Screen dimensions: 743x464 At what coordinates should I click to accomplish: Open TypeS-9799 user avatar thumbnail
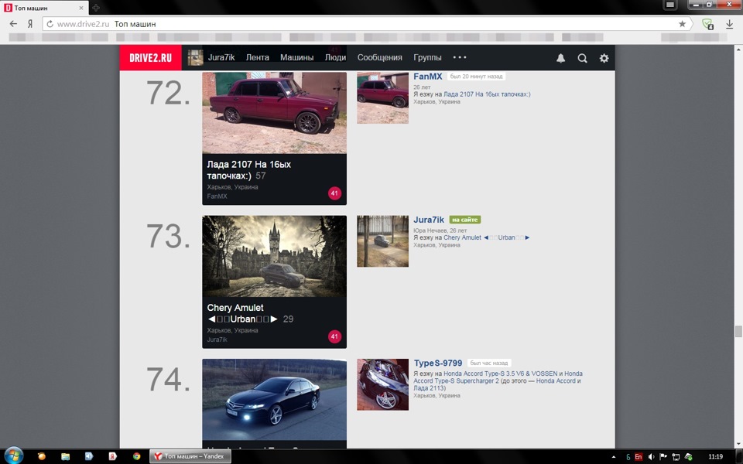pyautogui.click(x=382, y=384)
